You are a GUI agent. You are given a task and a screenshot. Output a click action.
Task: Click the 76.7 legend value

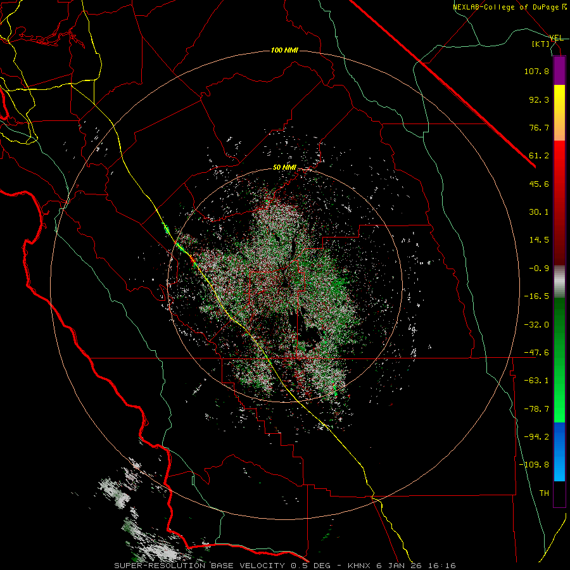coord(539,127)
